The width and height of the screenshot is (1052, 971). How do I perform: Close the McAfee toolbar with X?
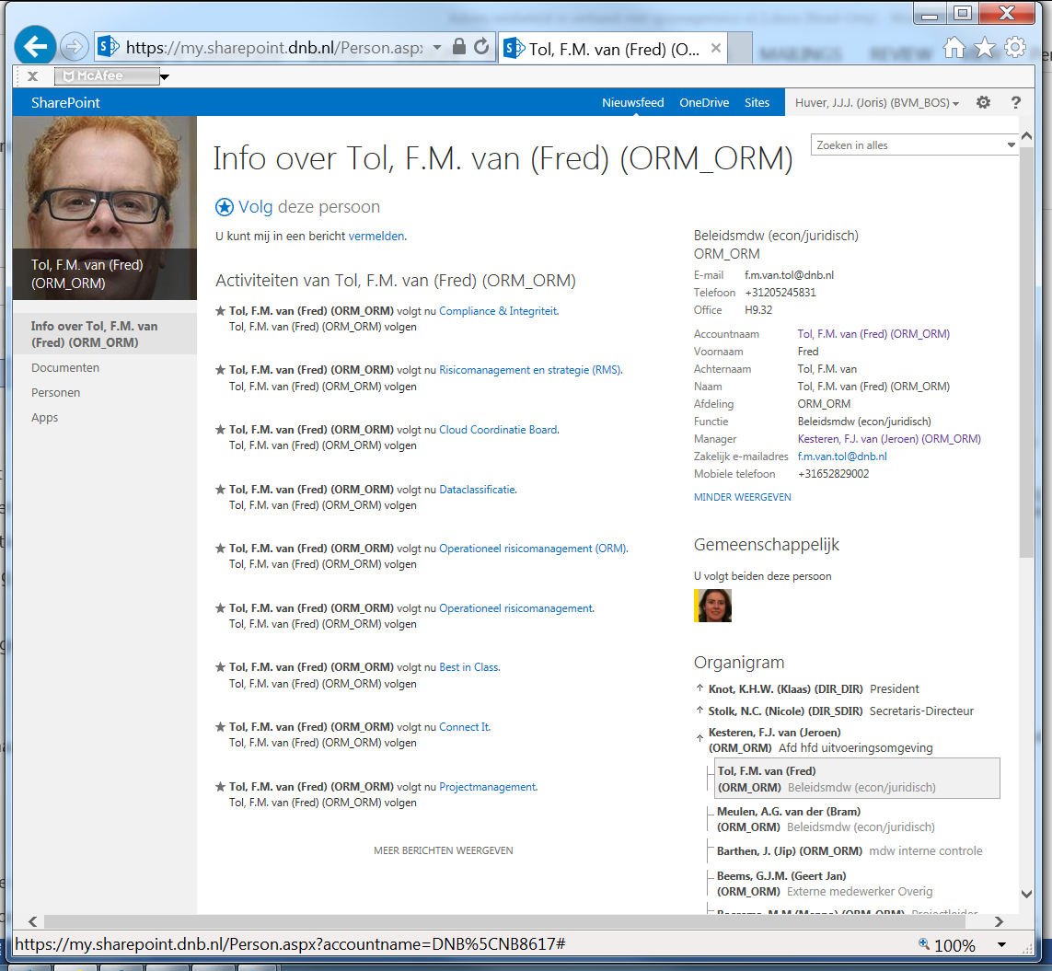click(32, 76)
